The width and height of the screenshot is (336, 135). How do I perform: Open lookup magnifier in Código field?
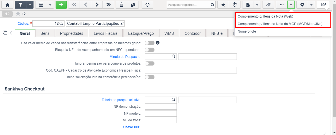[61, 23]
